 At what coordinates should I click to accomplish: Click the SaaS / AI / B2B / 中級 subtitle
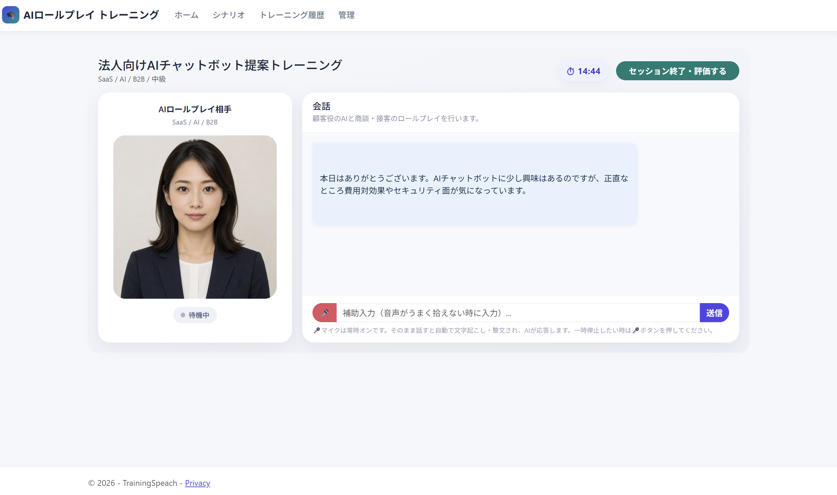pyautogui.click(x=132, y=79)
